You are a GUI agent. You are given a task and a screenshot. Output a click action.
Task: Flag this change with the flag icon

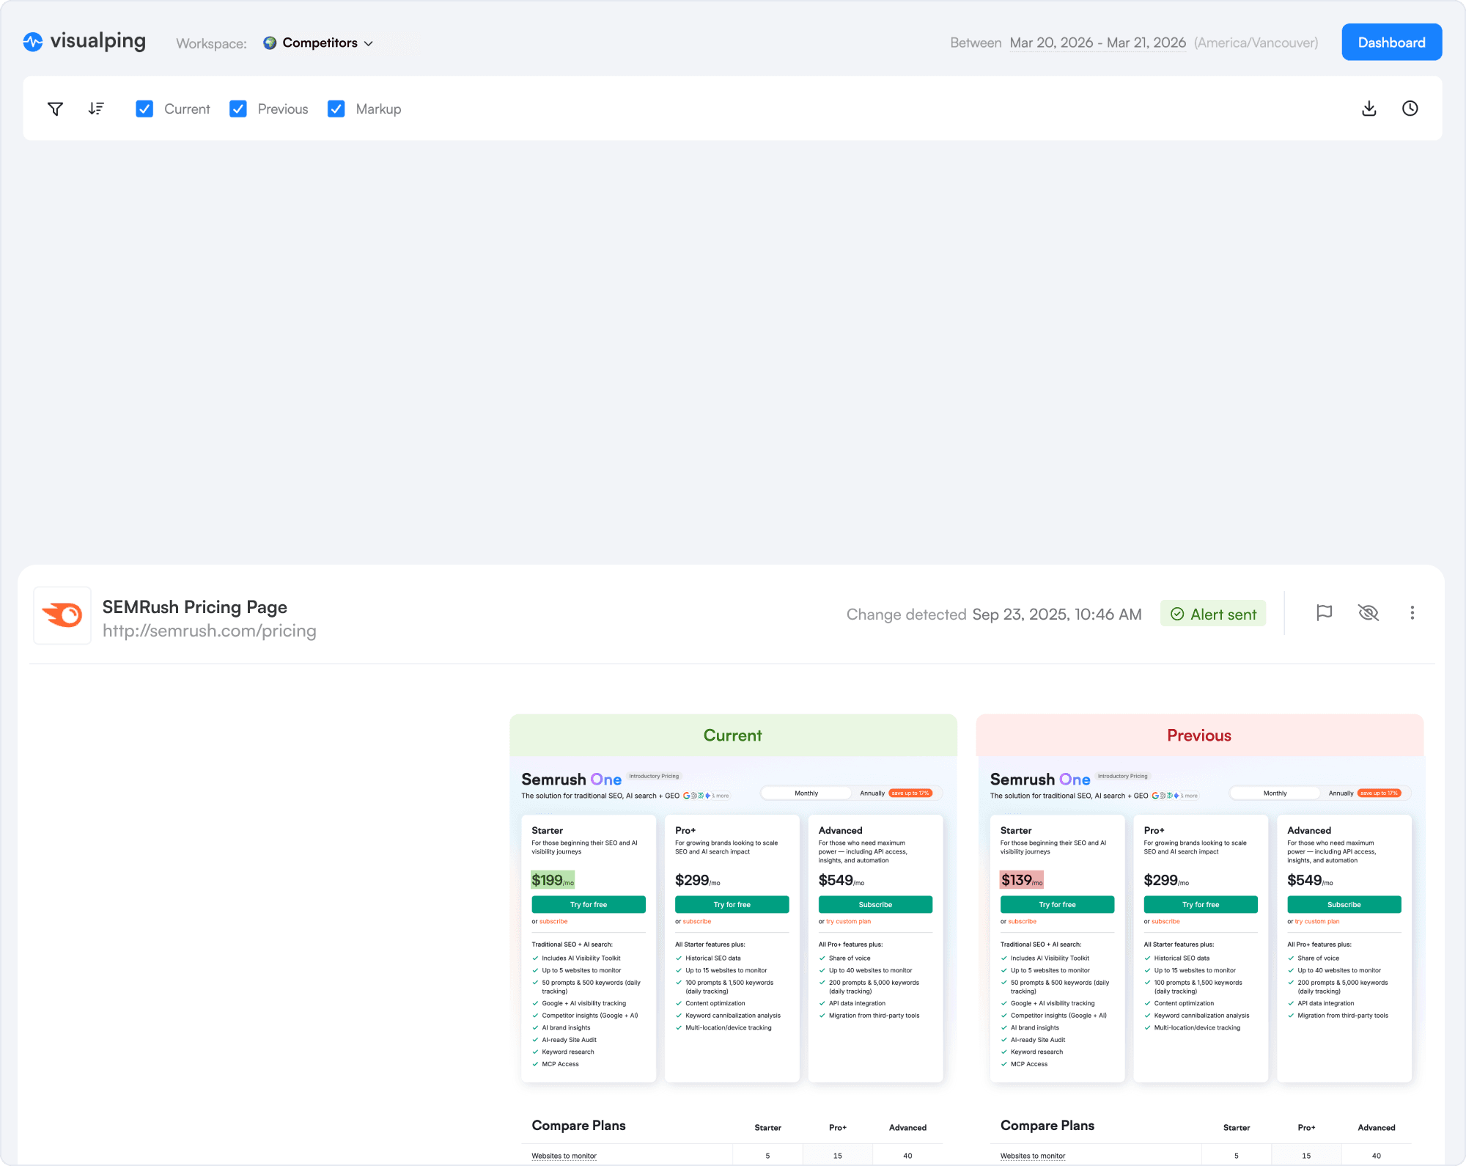click(x=1324, y=613)
